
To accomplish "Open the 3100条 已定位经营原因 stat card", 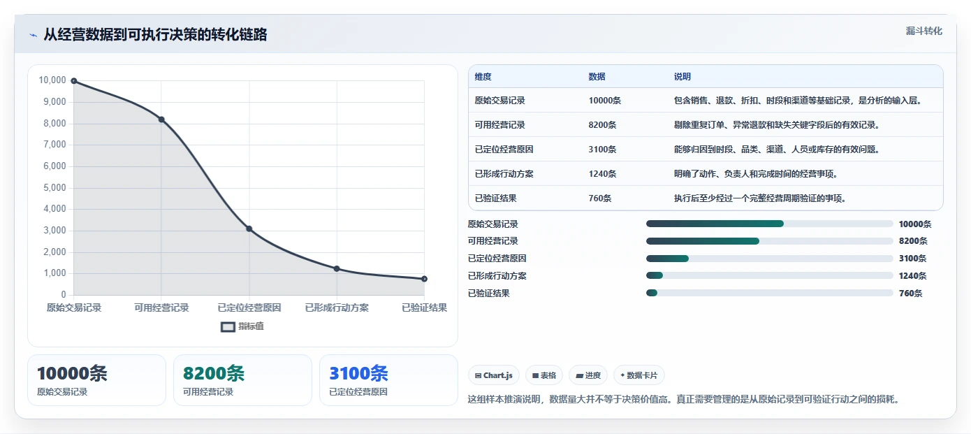I will coord(388,380).
